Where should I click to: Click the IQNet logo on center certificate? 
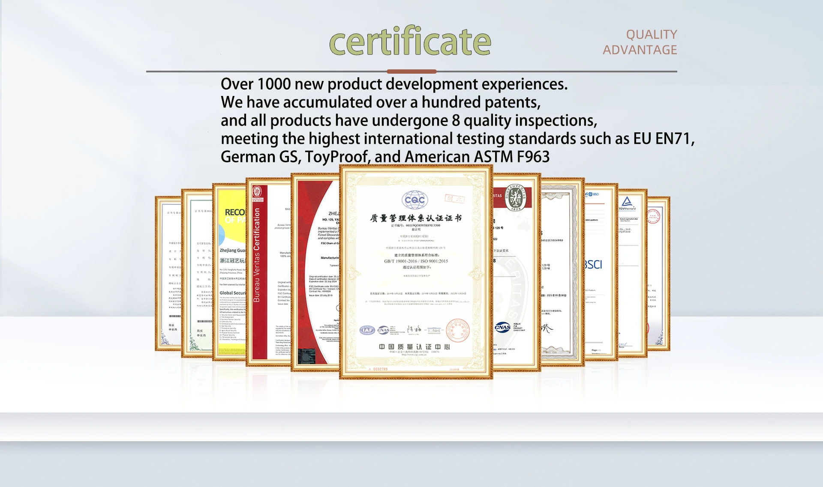point(434,330)
